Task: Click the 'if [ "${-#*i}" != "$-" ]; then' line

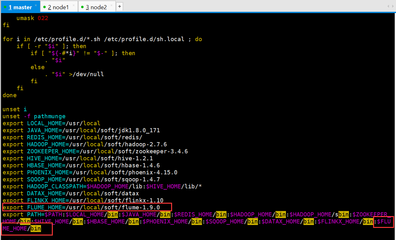Action: 83,53
